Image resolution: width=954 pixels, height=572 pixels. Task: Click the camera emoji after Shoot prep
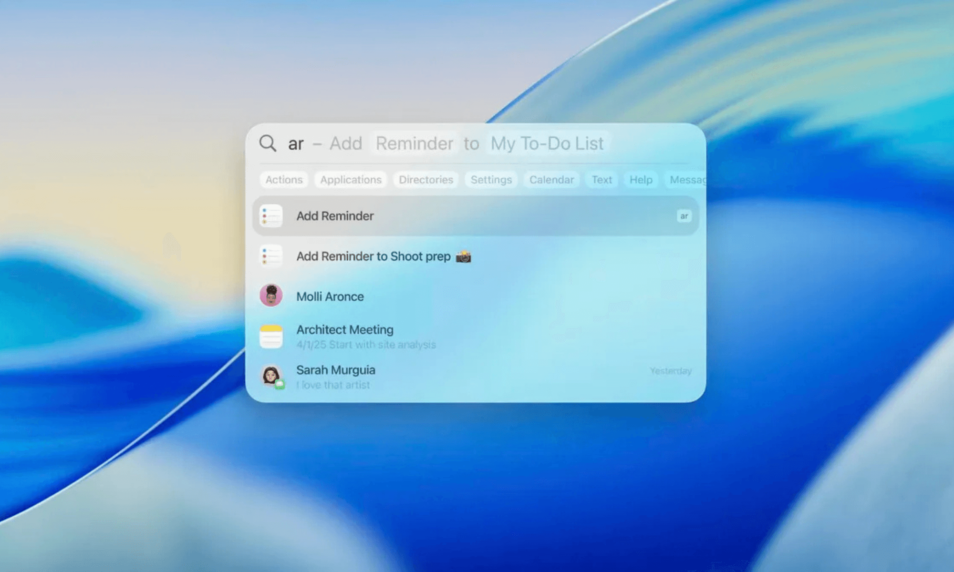(463, 256)
